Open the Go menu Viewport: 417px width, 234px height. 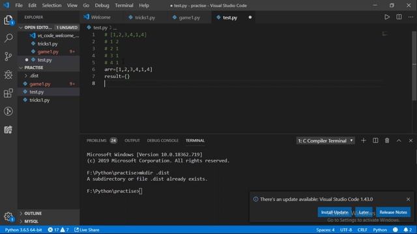pos(86,5)
